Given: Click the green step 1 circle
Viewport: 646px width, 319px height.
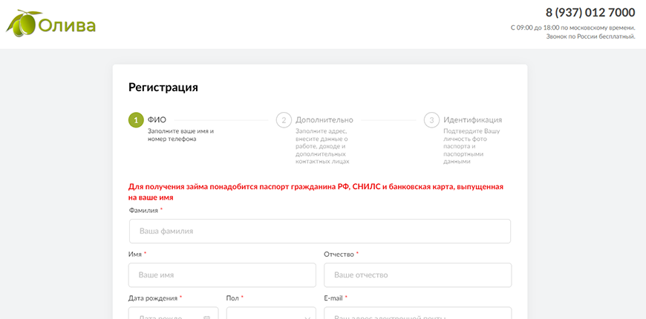Looking at the screenshot, I should pos(136,119).
